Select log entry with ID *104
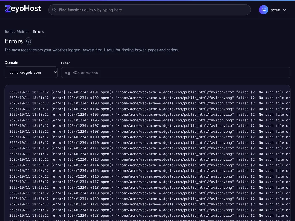Image resolution: width=295 pixels, height=221 pixels. (150, 109)
